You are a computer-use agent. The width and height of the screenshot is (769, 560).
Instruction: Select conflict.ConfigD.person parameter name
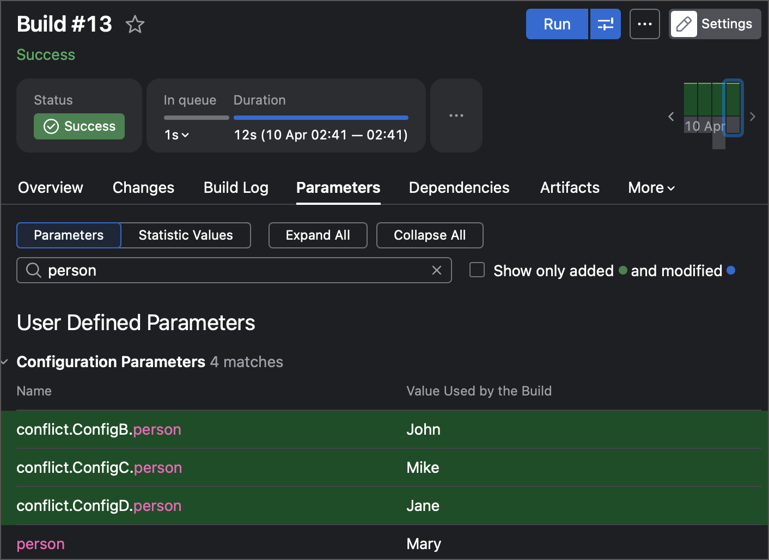click(99, 506)
